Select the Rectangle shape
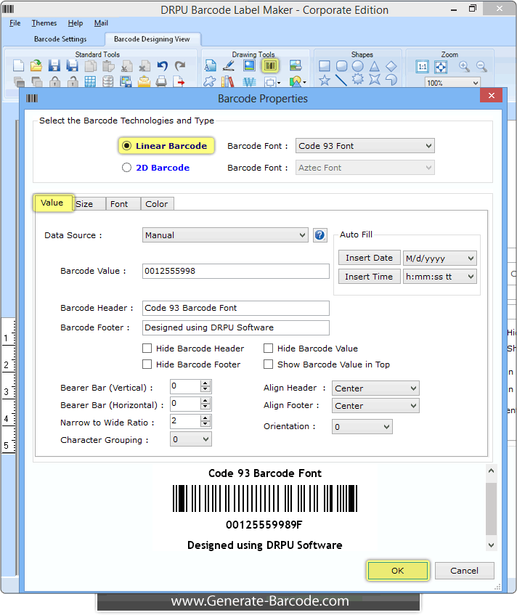This screenshot has width=517, height=615. [x=325, y=66]
